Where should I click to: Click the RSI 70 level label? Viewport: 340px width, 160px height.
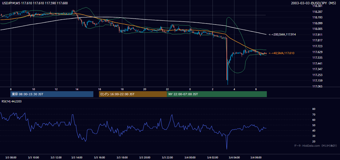click(x=314, y=114)
